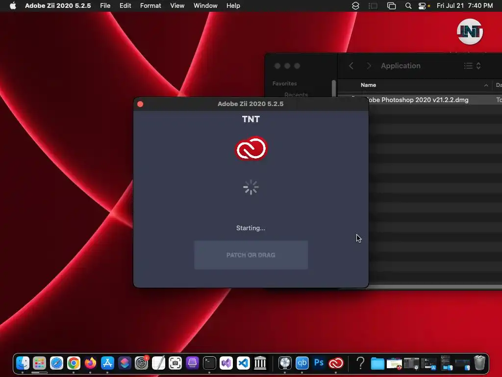The height and width of the screenshot is (377, 502).
Task: Go forward in the Finder window
Action: [x=369, y=66]
